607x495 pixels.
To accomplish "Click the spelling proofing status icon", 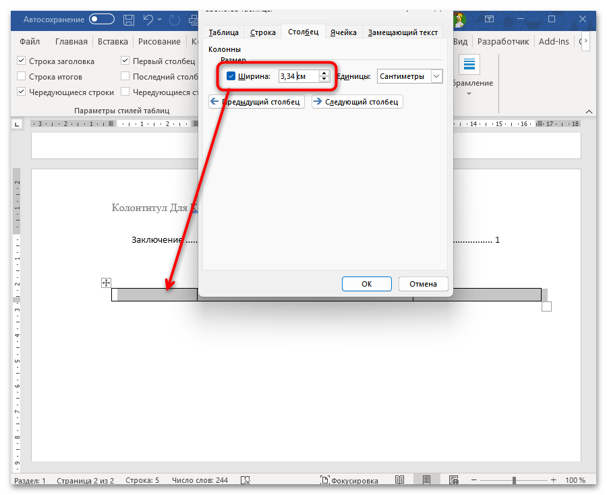I will (245, 480).
